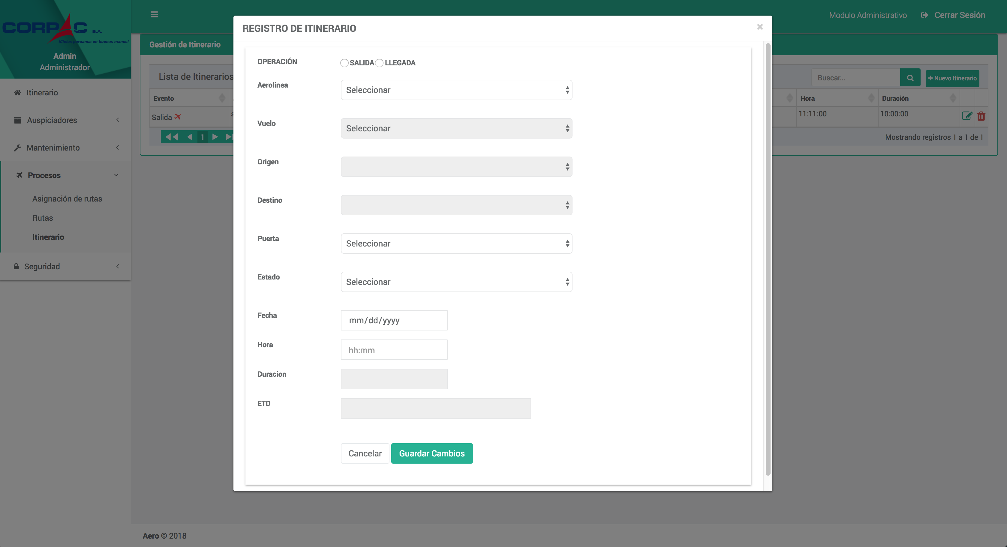Close the Registro de Itinerario dialog
Image resolution: width=1007 pixels, height=547 pixels.
coord(759,27)
